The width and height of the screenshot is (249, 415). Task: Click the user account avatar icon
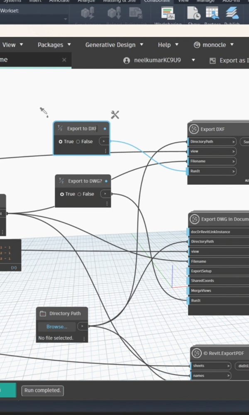127,61
